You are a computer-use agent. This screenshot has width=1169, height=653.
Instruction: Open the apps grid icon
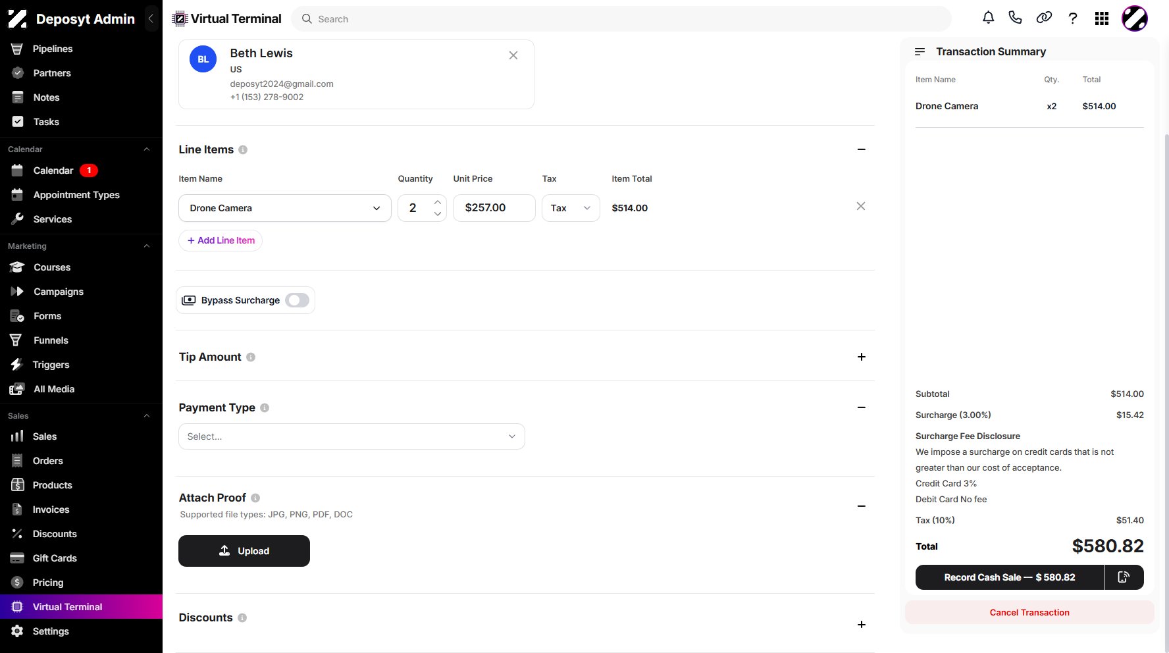[x=1102, y=18]
